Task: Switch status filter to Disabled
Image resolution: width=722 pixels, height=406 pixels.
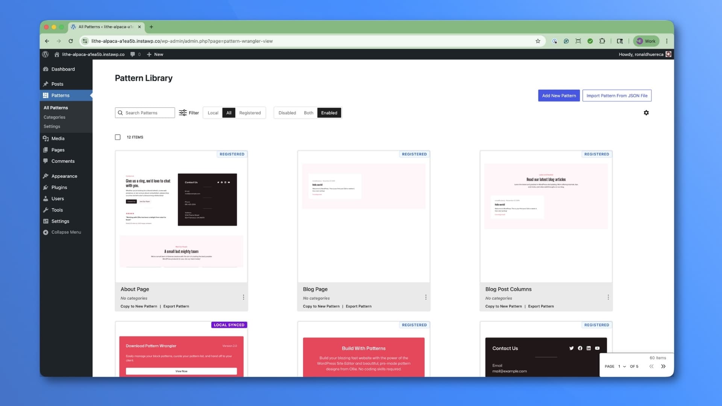Action: click(x=287, y=113)
